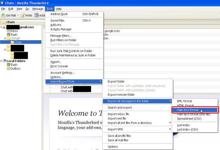
Task: Select Import eml file
Action: pos(138,118)
